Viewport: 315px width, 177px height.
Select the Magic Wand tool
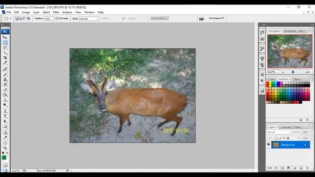click(5, 53)
